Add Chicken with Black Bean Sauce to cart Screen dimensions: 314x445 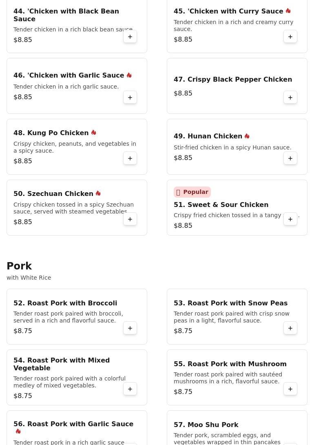(130, 37)
